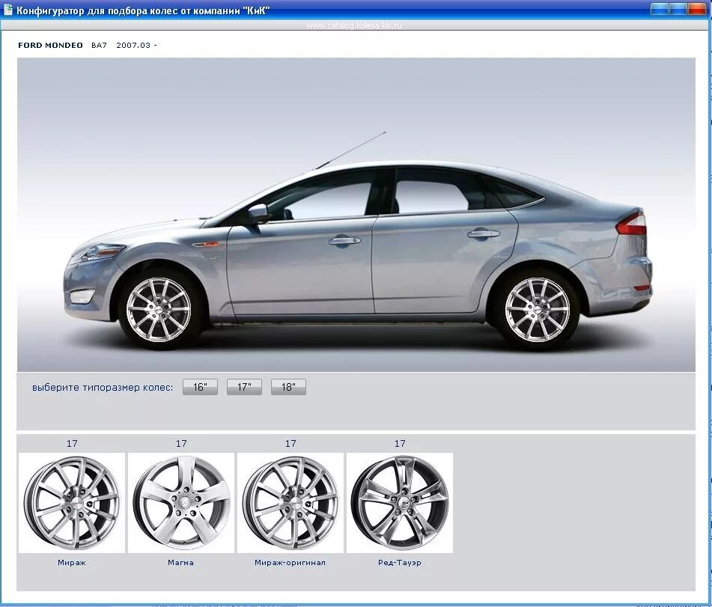
Task: Click the Ред-Тауэр wheel name label
Action: coord(400,563)
